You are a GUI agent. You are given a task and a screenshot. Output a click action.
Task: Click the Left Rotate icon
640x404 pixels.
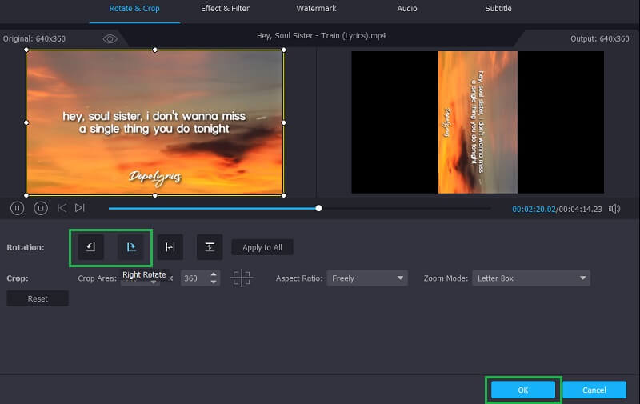click(x=90, y=247)
